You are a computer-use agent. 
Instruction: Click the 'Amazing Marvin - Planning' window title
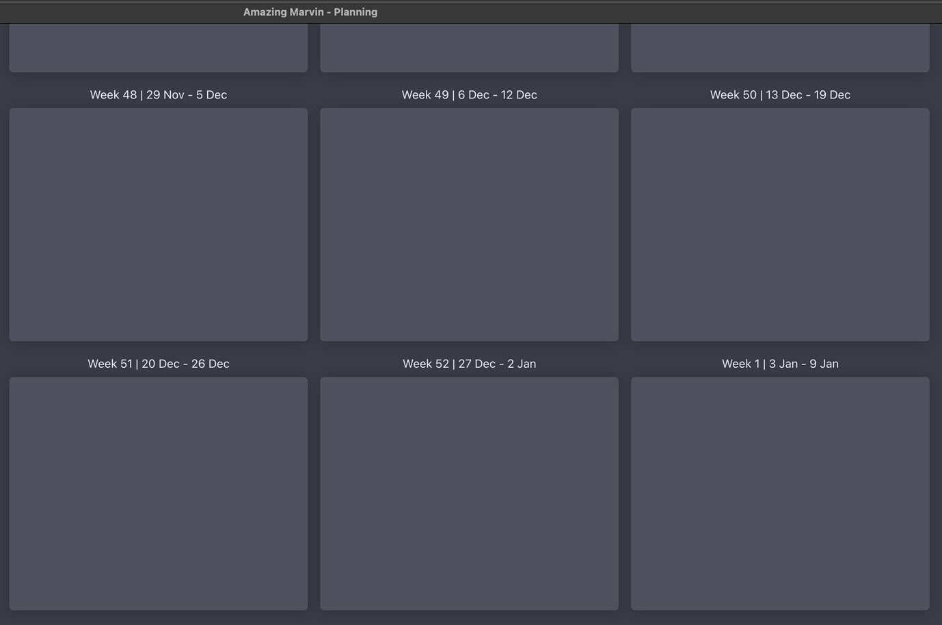310,12
